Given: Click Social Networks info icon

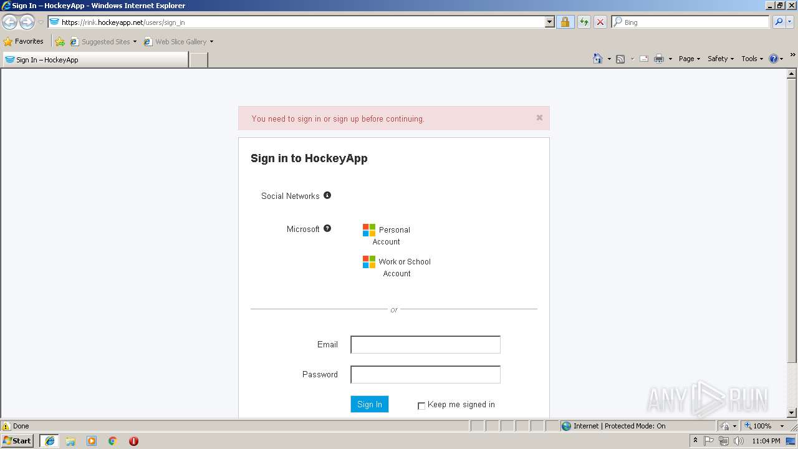Looking at the screenshot, I should (x=327, y=195).
